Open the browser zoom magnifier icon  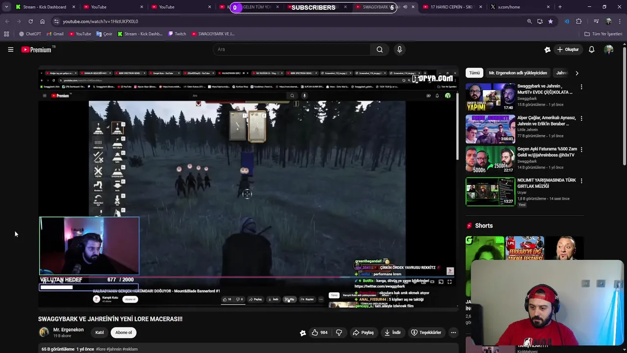529,22
